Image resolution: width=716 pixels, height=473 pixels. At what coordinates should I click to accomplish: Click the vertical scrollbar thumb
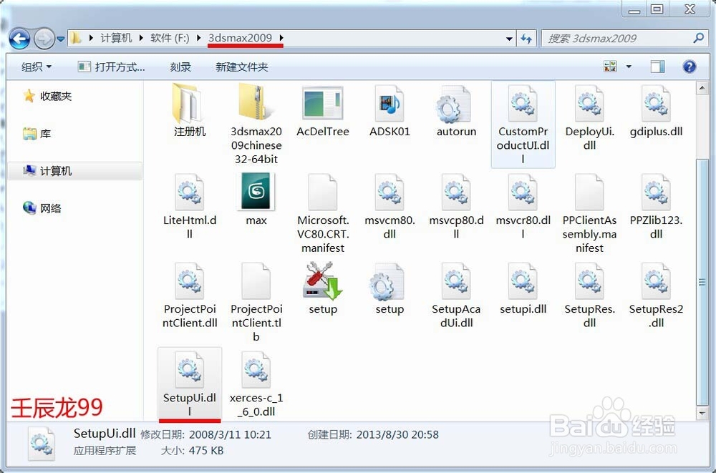[x=702, y=282]
